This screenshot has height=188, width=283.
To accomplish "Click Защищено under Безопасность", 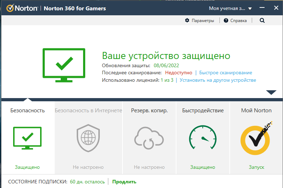I will click(x=27, y=167).
